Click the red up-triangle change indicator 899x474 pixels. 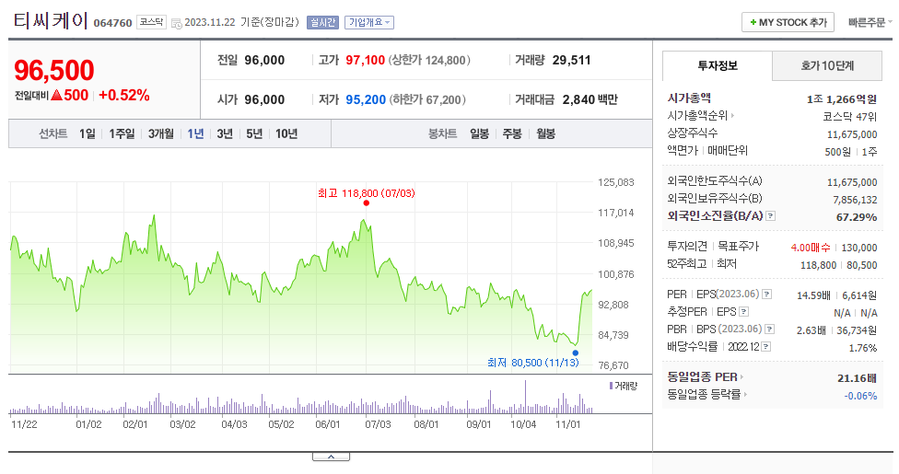pos(56,95)
